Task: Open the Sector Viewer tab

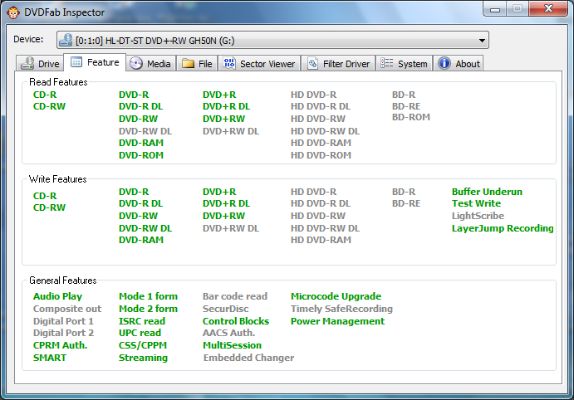Action: (x=259, y=63)
